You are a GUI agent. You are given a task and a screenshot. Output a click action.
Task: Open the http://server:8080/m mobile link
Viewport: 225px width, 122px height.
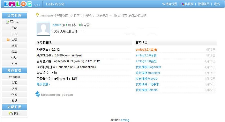pyautogui.click(x=57, y=95)
